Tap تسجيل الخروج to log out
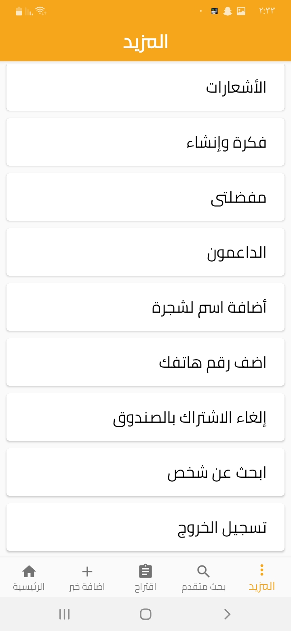Image resolution: width=291 pixels, height=631 pixels. [x=145, y=527]
